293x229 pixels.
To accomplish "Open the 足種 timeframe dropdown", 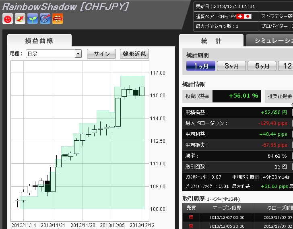I will pos(54,54).
